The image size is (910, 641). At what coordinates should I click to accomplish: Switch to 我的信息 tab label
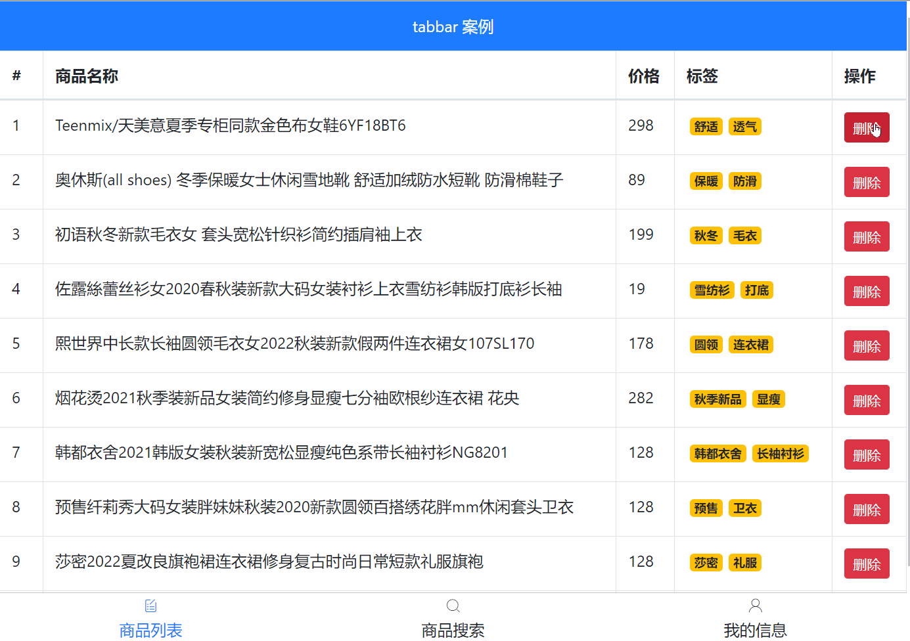pos(755,630)
